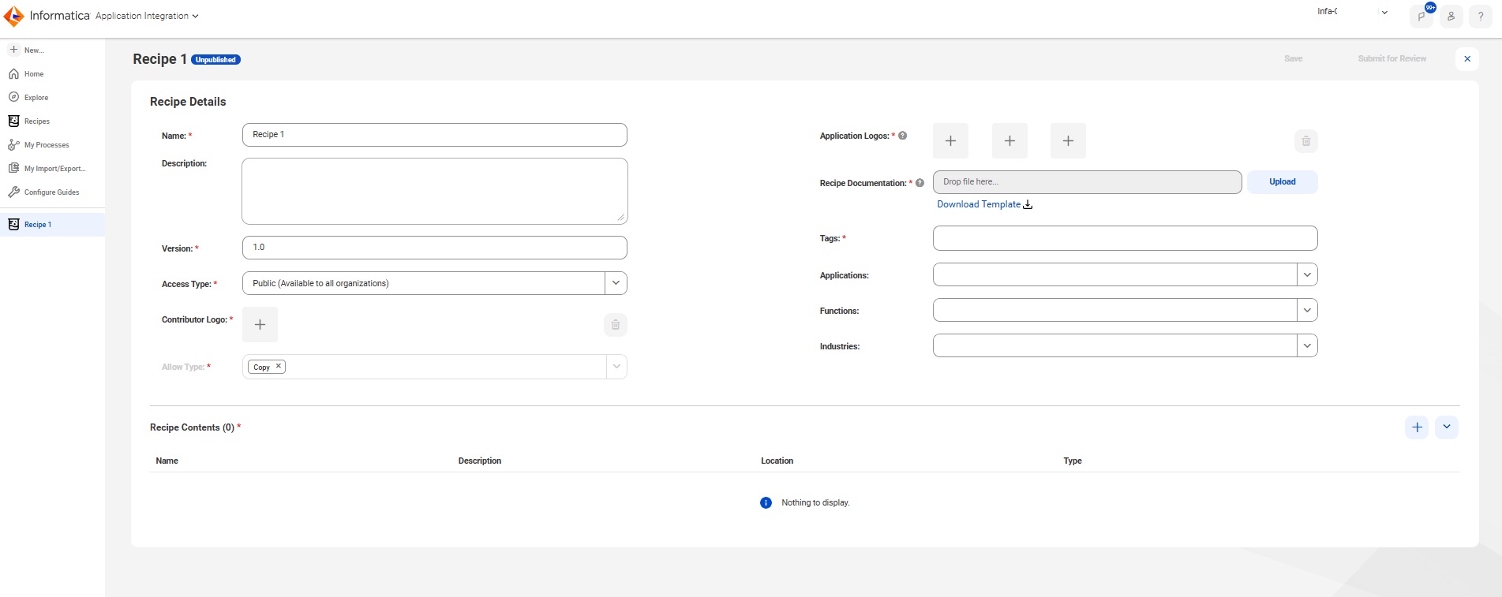Image resolution: width=1502 pixels, height=597 pixels.
Task: Click into the Description text area
Action: coord(434,192)
